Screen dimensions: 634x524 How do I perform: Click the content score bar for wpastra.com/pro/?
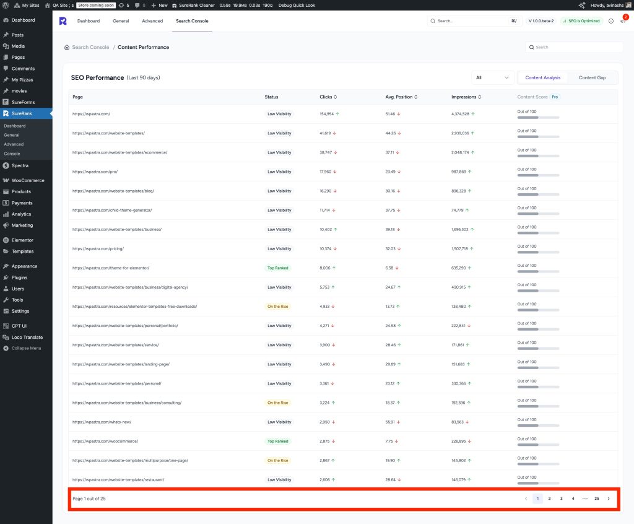click(x=538, y=176)
